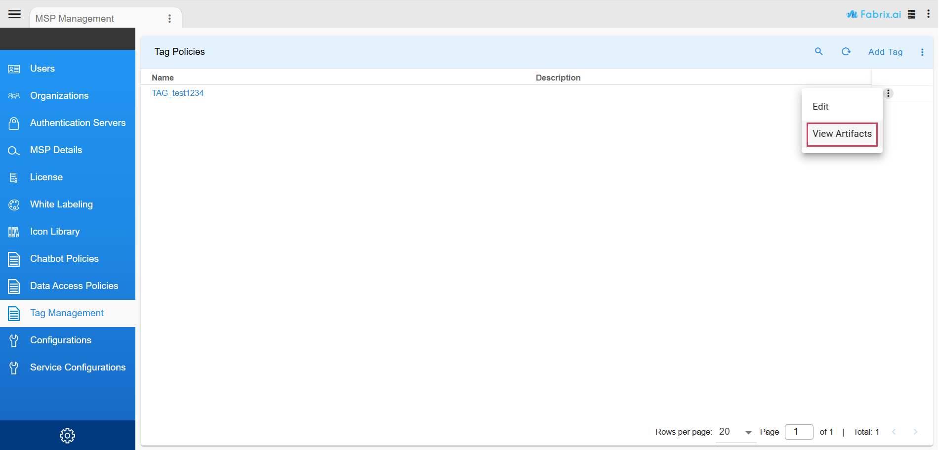Open the MSP Management tab options menu

(x=169, y=18)
